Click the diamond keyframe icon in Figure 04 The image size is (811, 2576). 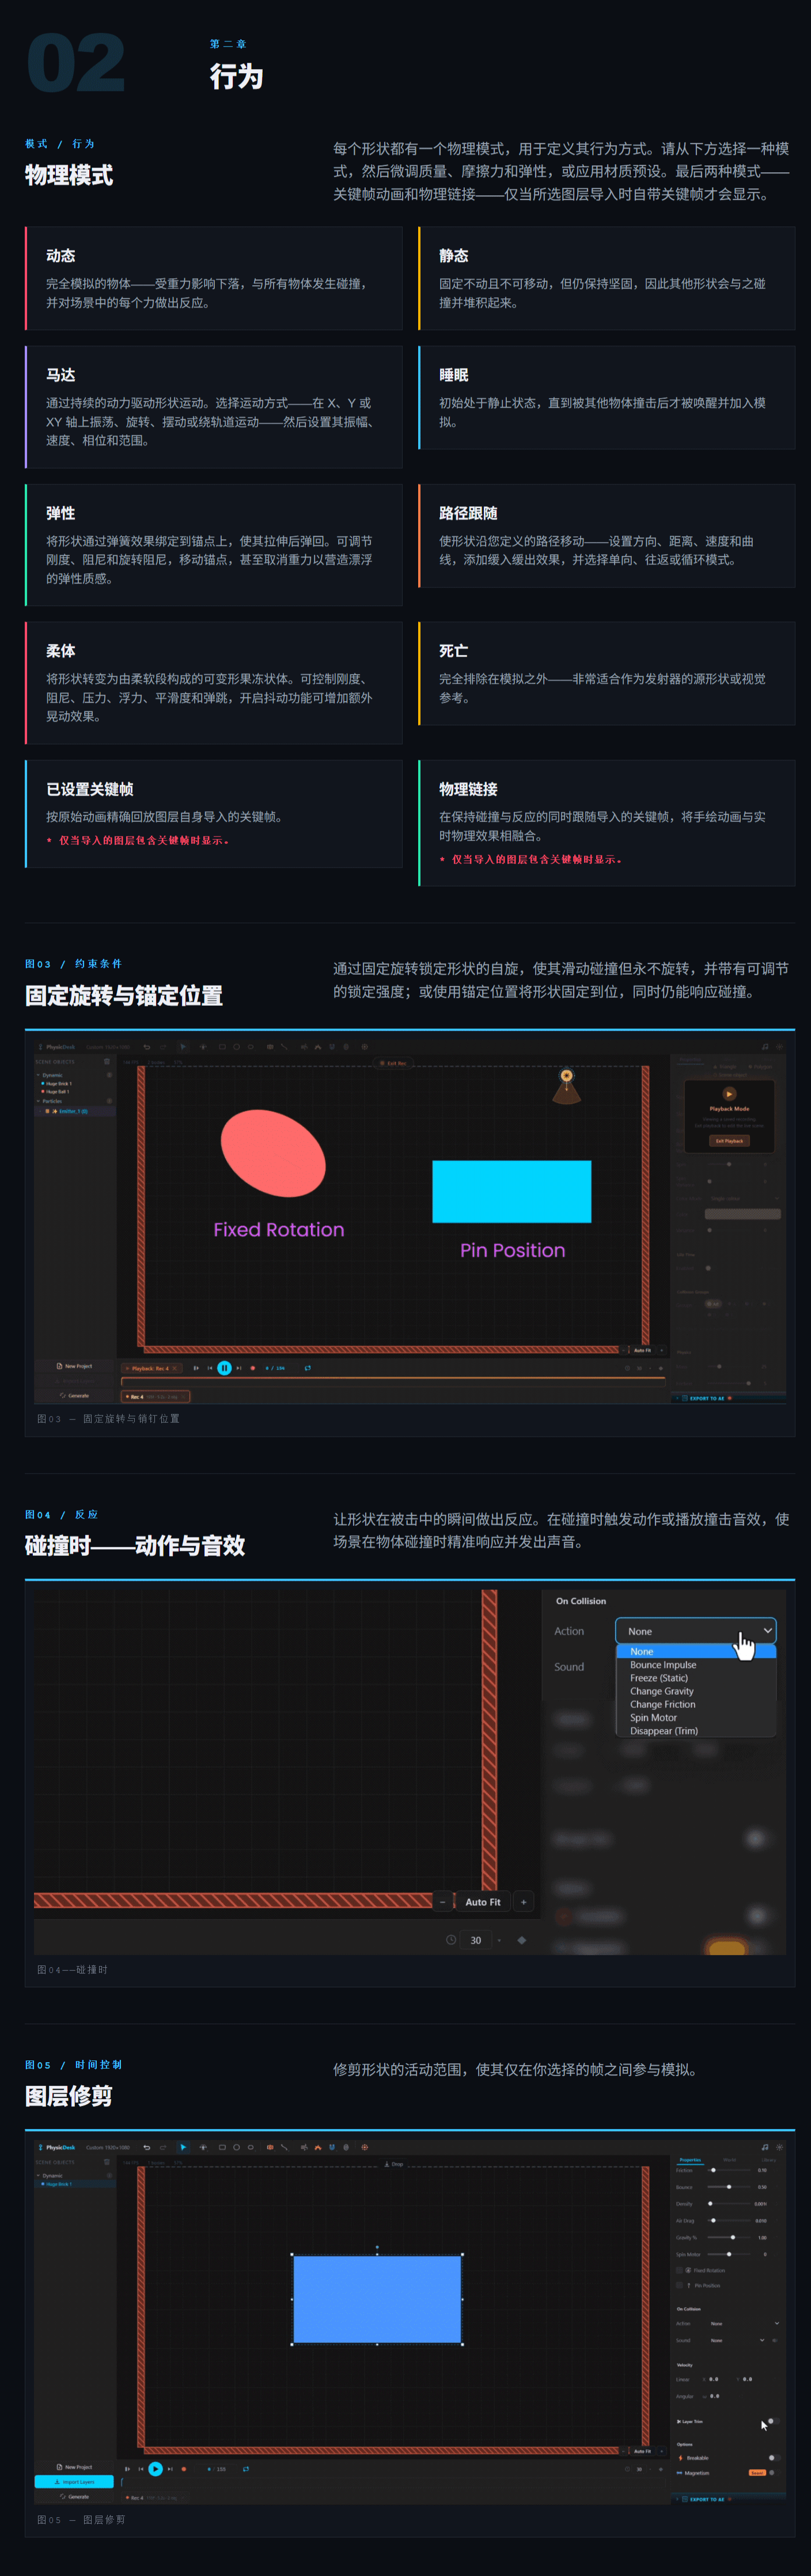coord(521,1940)
